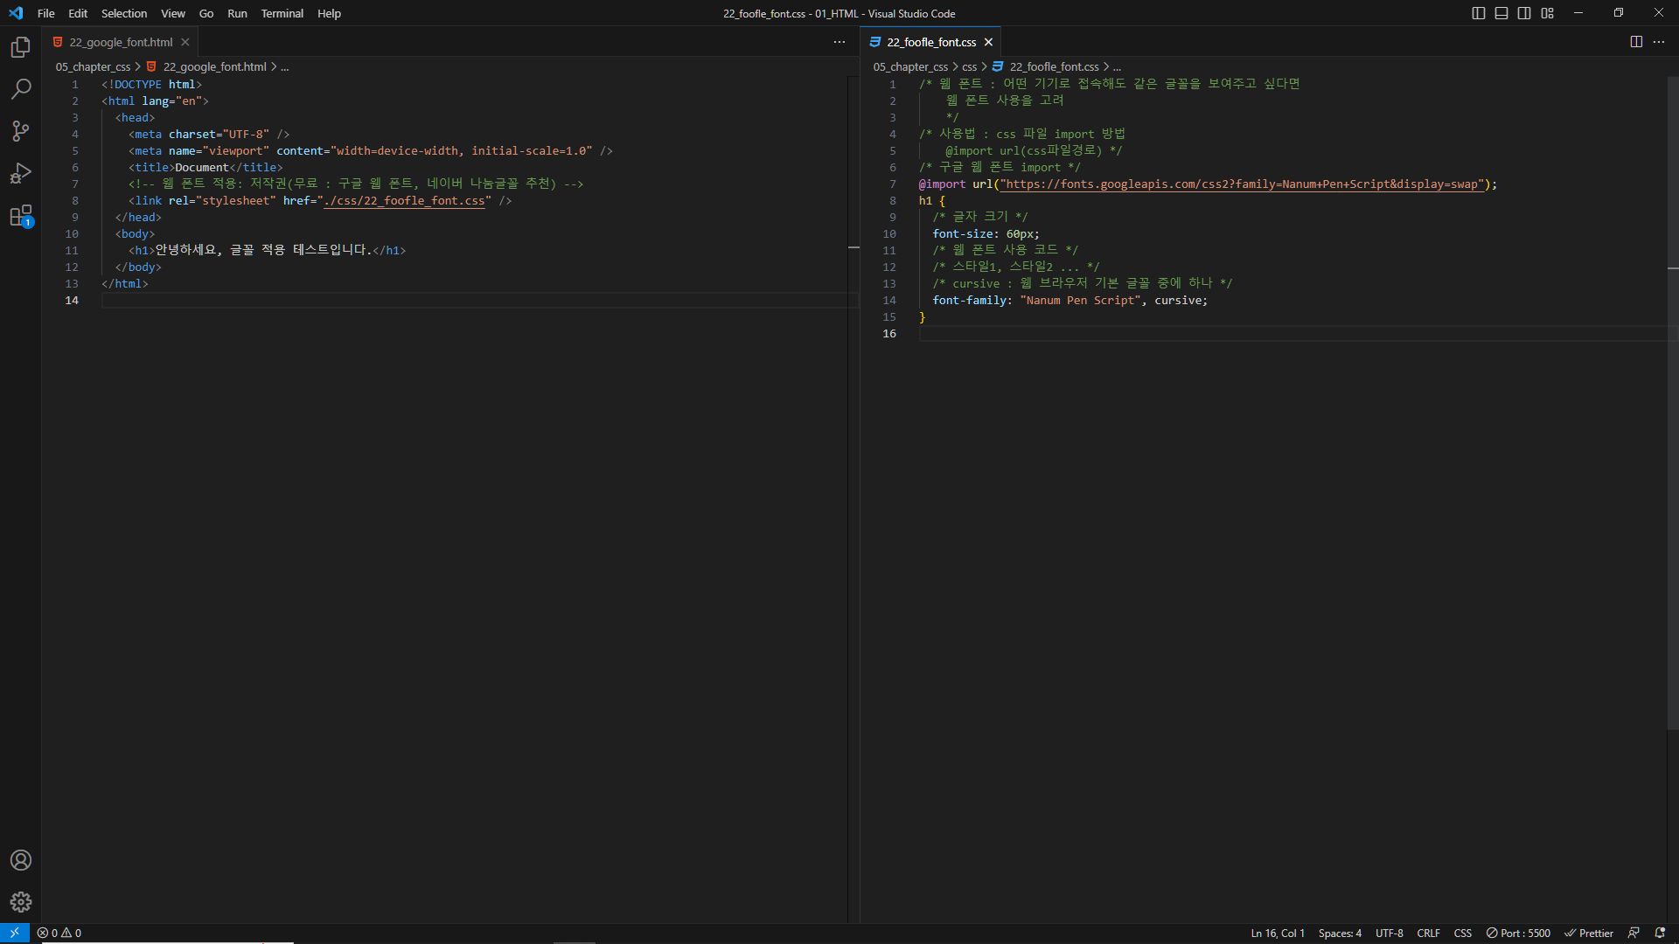Open the Manage gear icon
1679x944 pixels.
[x=21, y=902]
